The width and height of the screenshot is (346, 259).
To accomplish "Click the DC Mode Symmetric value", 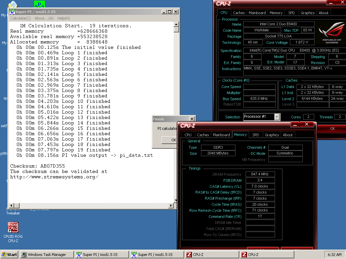I will point(285,153).
